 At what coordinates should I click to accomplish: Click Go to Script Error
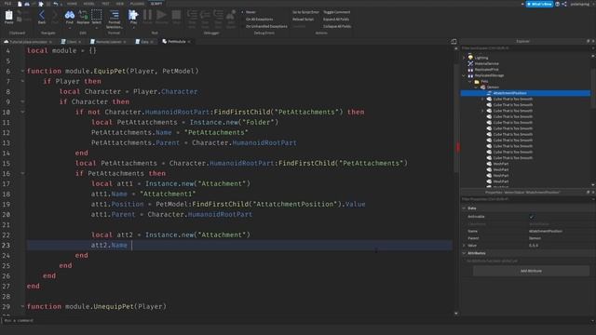point(305,12)
